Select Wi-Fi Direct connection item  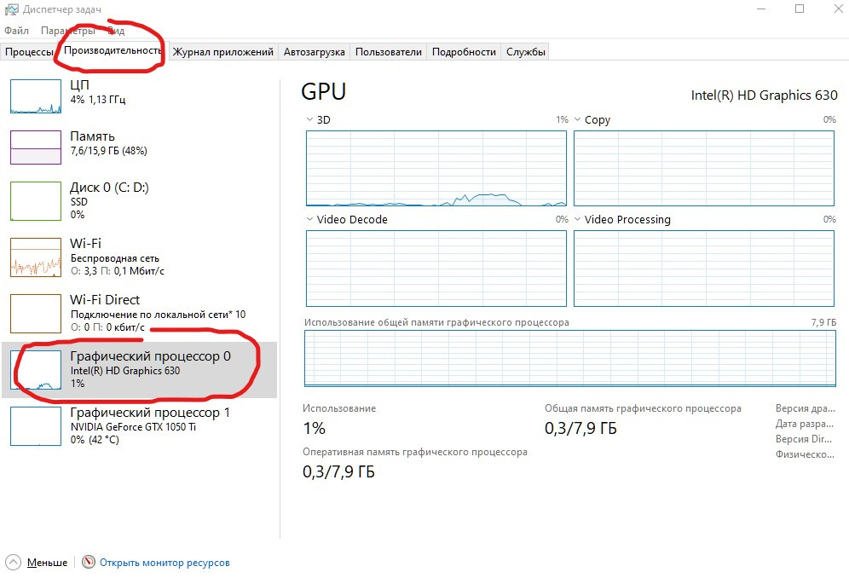tap(128, 312)
